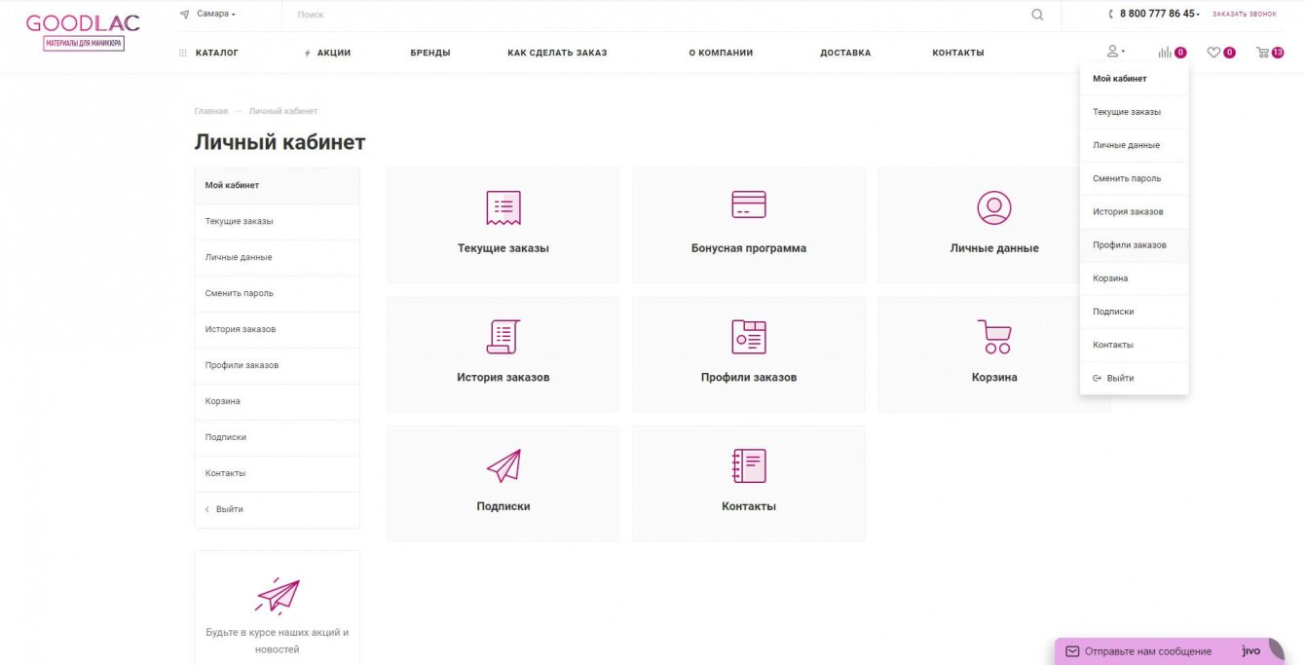Select Текущие заказы in the left sidebar
Screen dimensions: 1305x665
(x=278, y=221)
